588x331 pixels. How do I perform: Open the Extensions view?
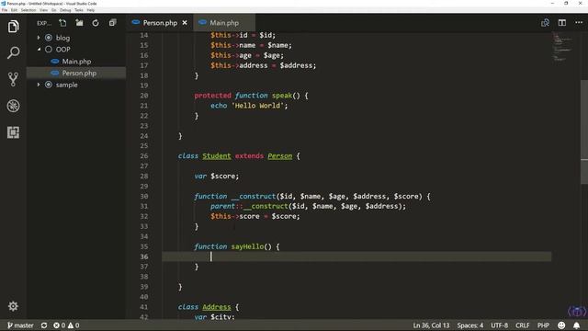point(13,132)
